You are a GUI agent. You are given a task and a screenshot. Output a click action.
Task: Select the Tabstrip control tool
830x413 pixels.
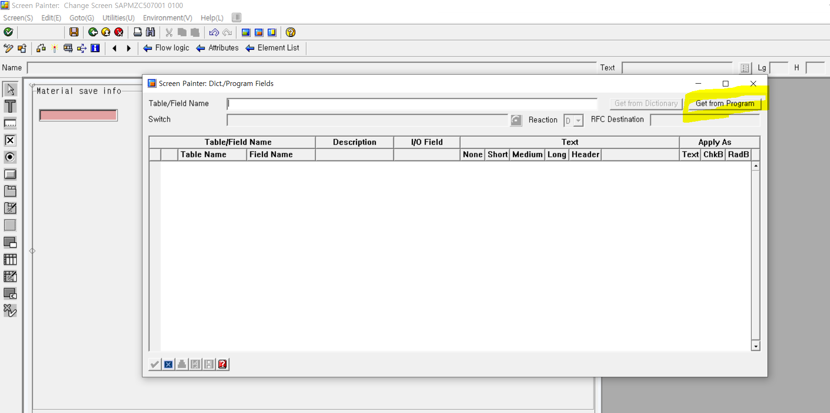10,191
